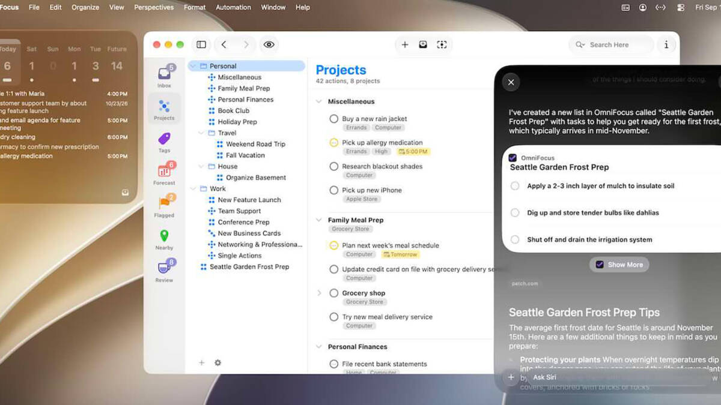Open the Organize menu

click(85, 7)
